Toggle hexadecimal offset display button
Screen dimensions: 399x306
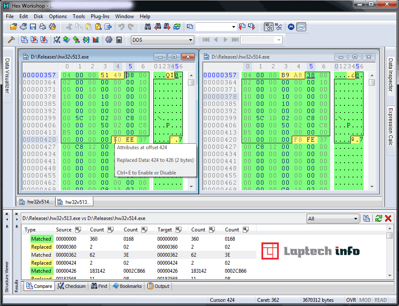point(279,27)
